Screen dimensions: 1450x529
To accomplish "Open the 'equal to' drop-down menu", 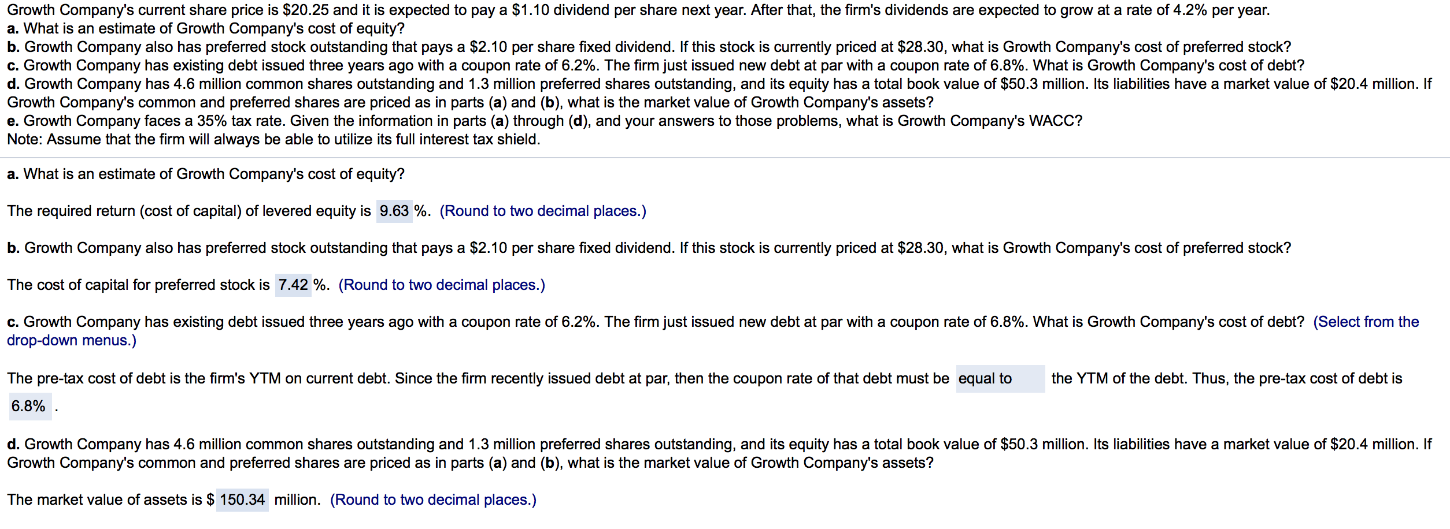I will (1000, 379).
